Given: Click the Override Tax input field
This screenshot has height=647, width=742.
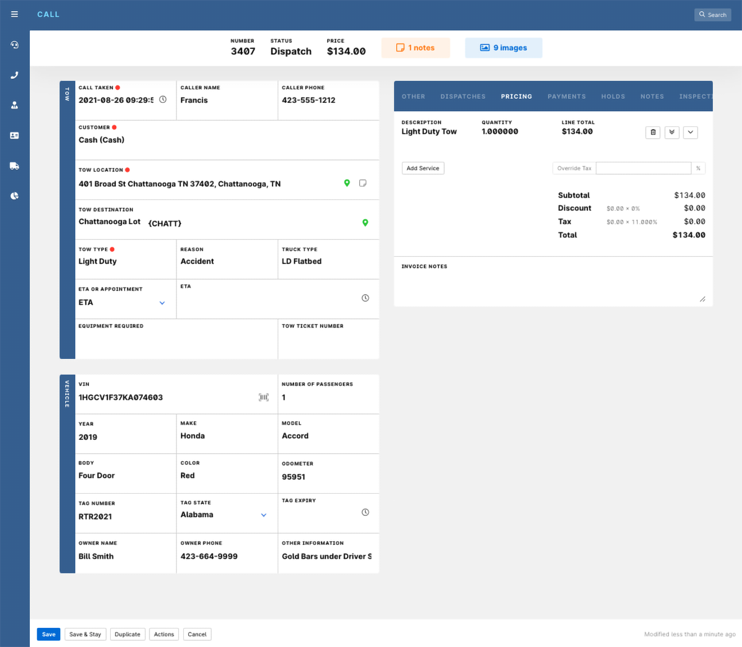Looking at the screenshot, I should point(643,168).
